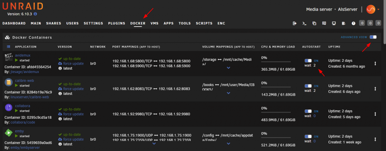This screenshot has height=151, width=386.
Task: Click the collabora container icon
Action: point(8,108)
